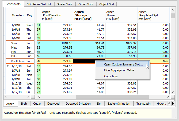Switch to Other Slots tab
The width and height of the screenshot is (179, 121).
(x=86, y=4)
